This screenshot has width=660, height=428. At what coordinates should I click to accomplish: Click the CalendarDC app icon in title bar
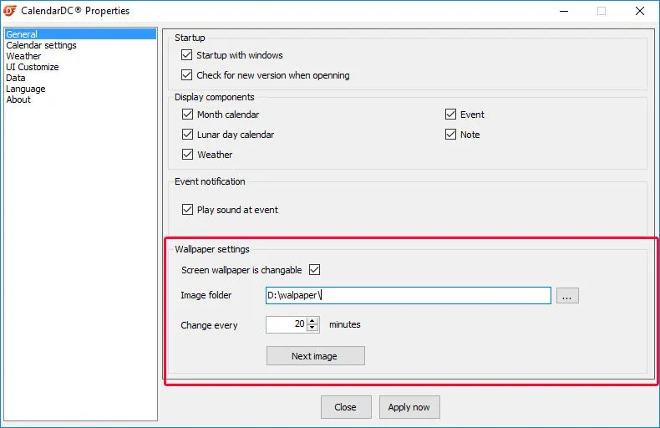[x=13, y=11]
